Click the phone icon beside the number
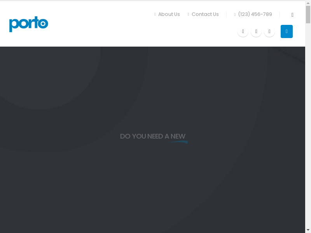This screenshot has width=311, height=233. [235, 15]
